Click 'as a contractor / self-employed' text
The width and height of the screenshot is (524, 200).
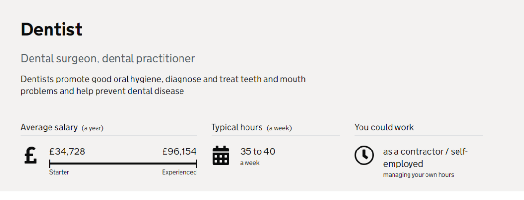click(426, 158)
